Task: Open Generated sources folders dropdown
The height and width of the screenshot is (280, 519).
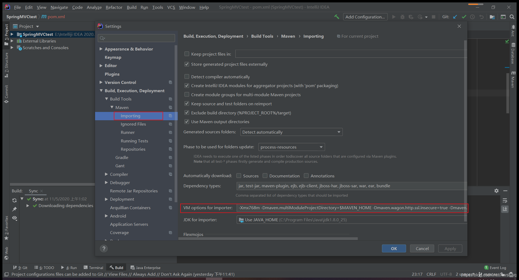Action: [x=291, y=132]
